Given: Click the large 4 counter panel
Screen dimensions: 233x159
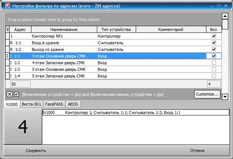Looking at the screenshot, I should tap(23, 127).
